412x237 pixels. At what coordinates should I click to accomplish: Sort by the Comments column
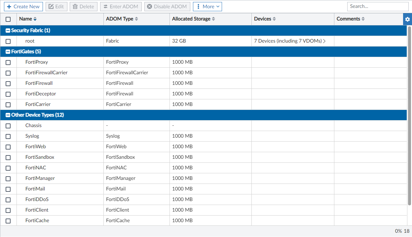tap(351, 19)
